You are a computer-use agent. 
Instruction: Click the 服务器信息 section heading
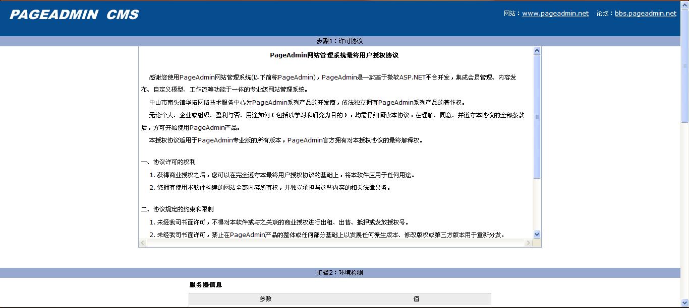[206, 285]
